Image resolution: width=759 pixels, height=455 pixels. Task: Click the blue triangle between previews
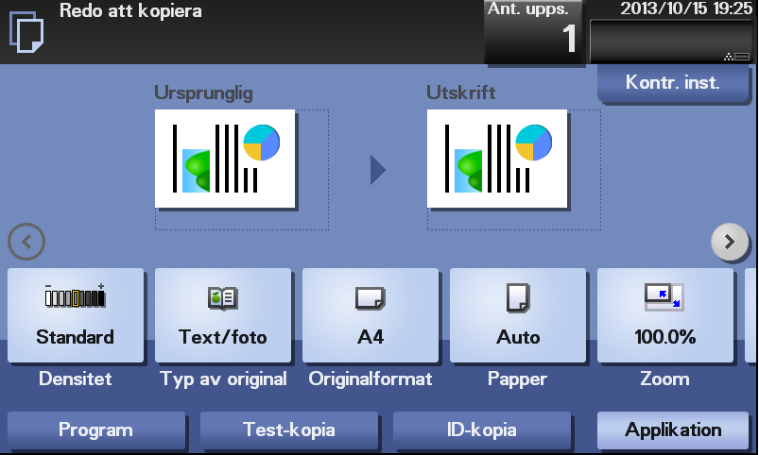click(x=377, y=170)
